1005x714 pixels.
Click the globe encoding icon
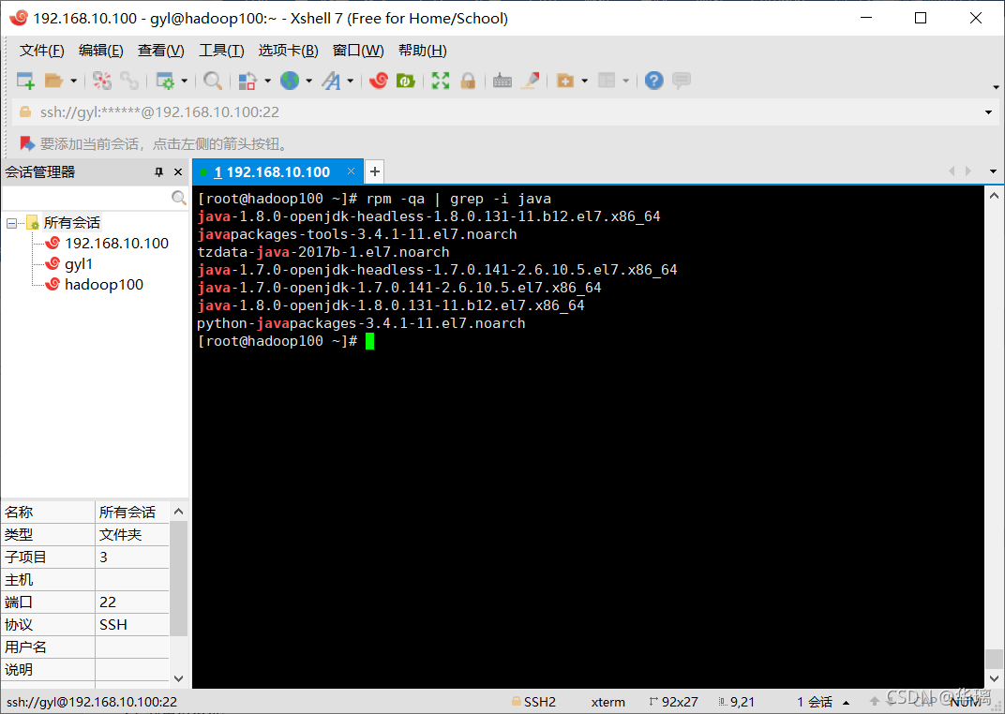coord(290,81)
